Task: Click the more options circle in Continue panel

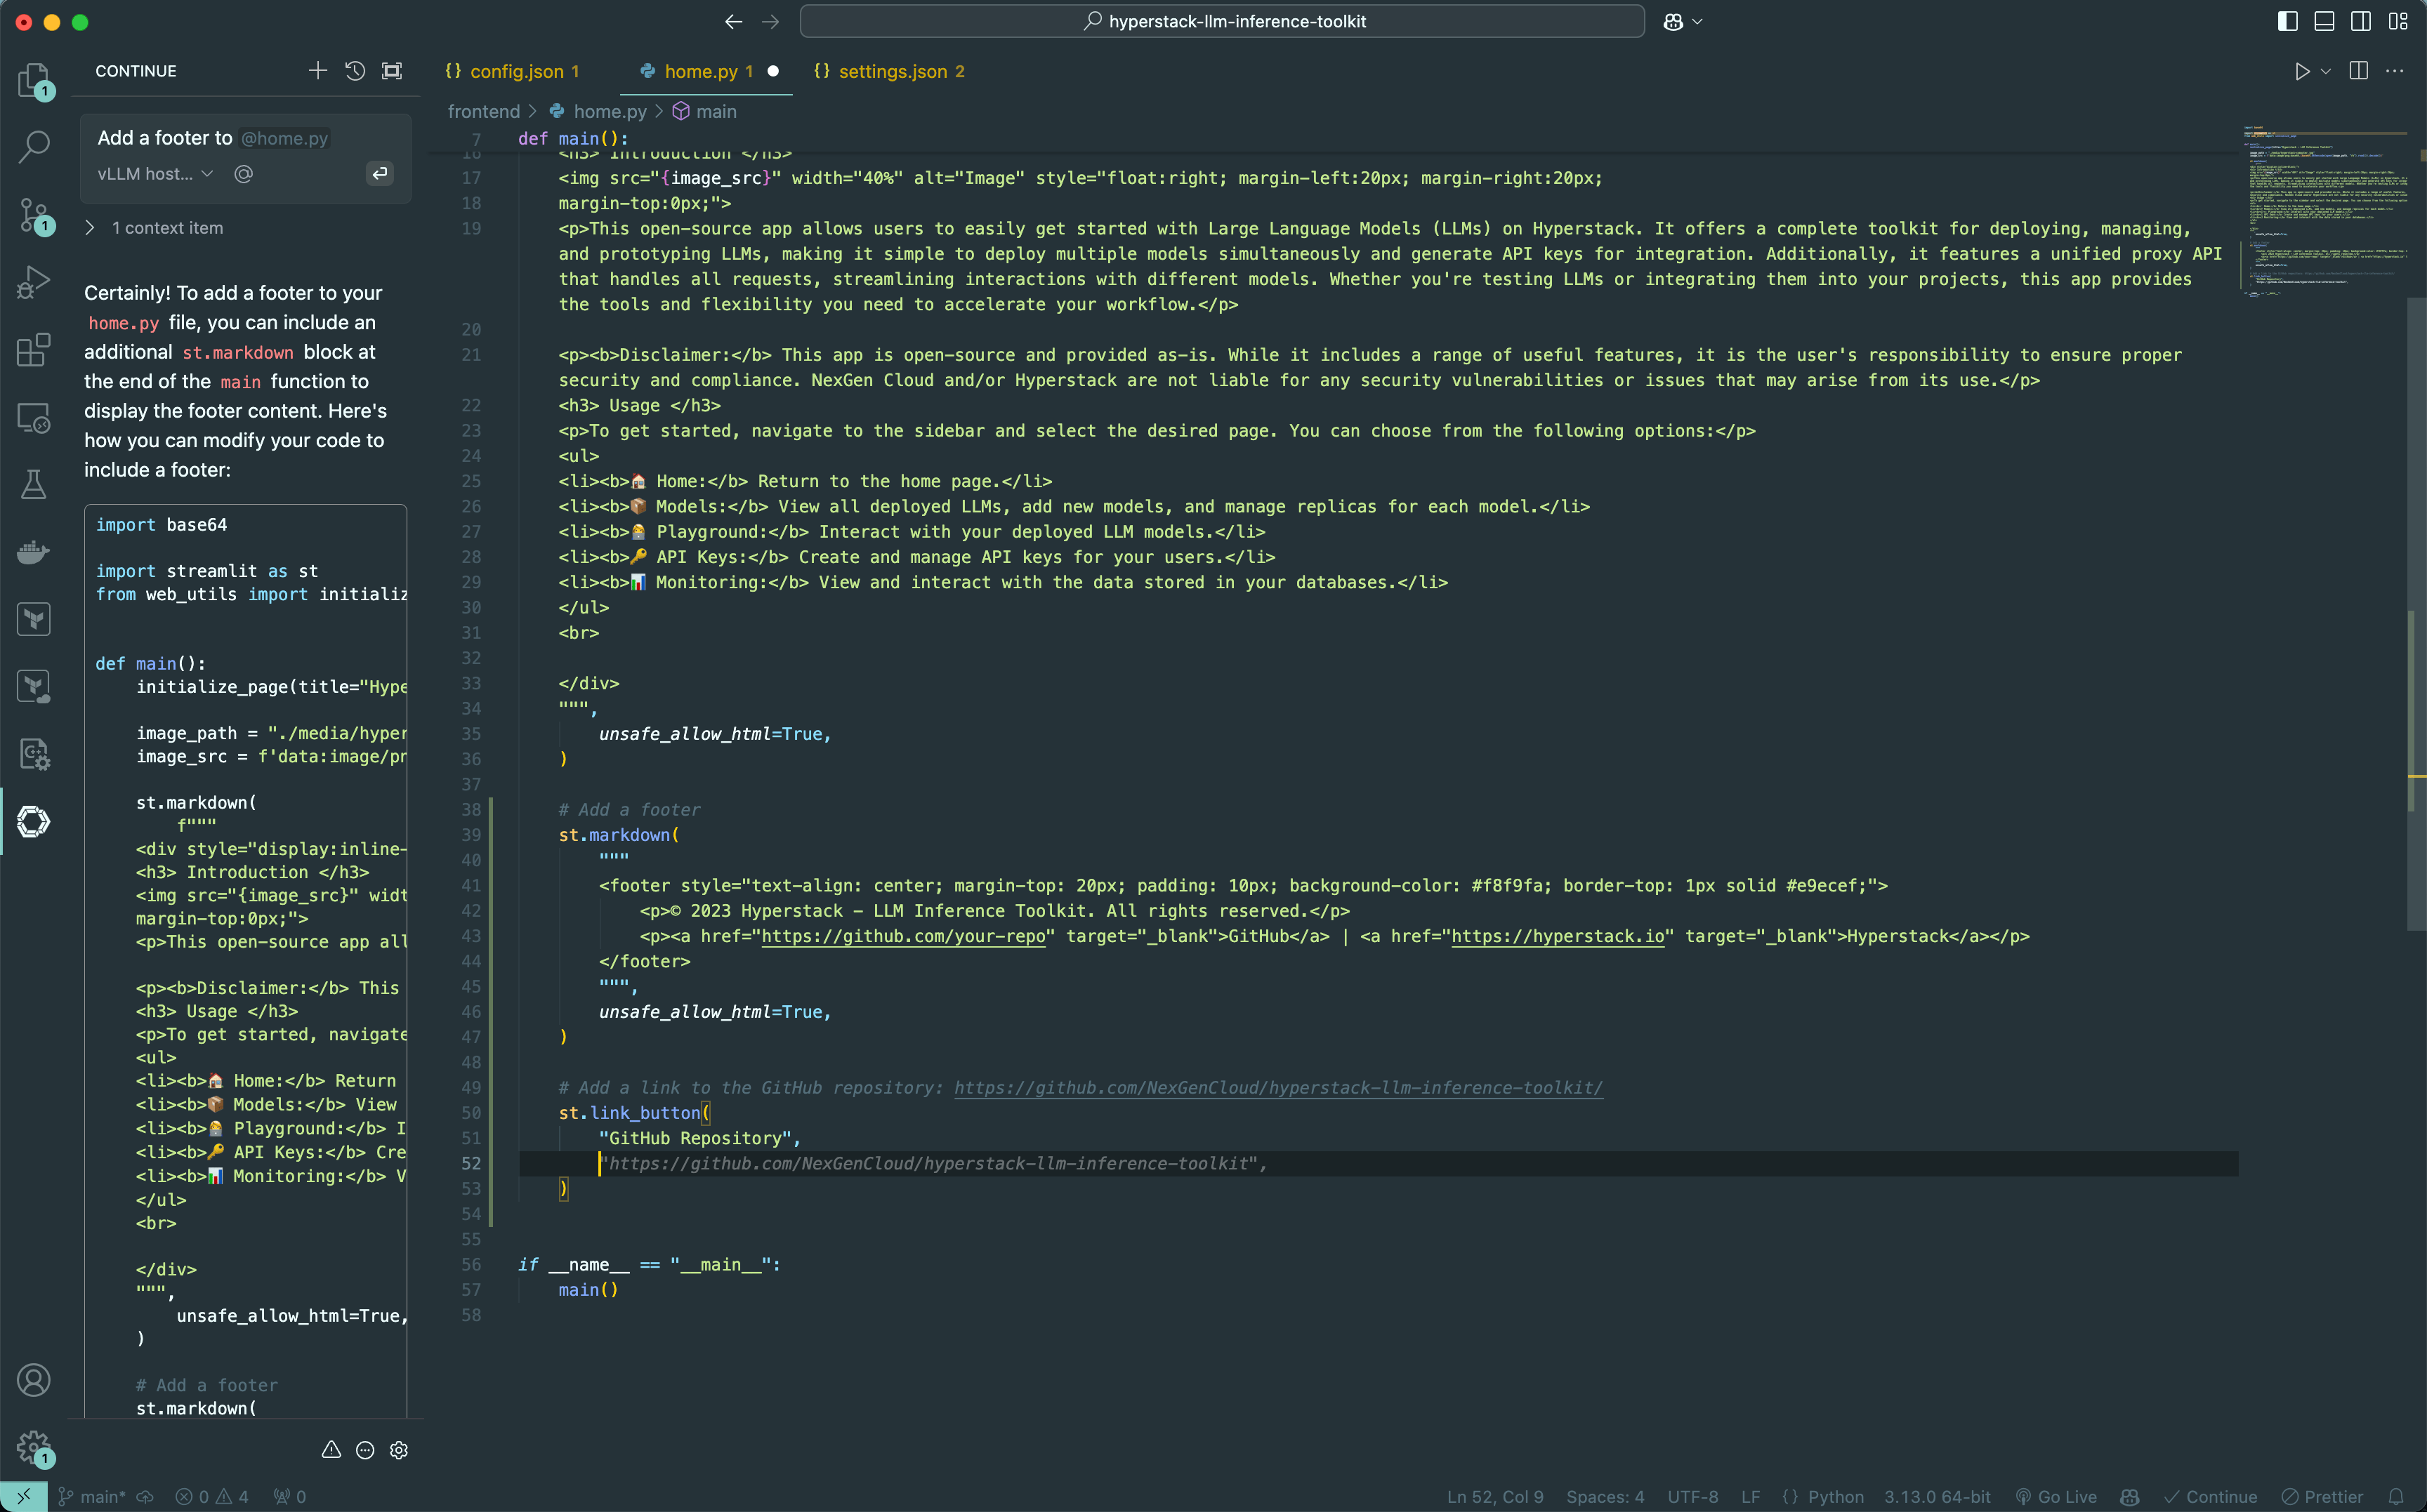Action: coord(365,1450)
